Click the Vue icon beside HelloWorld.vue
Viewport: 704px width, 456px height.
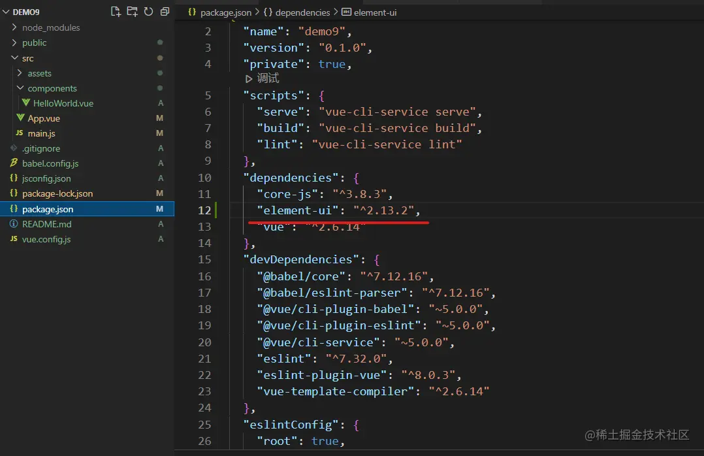[x=26, y=103]
